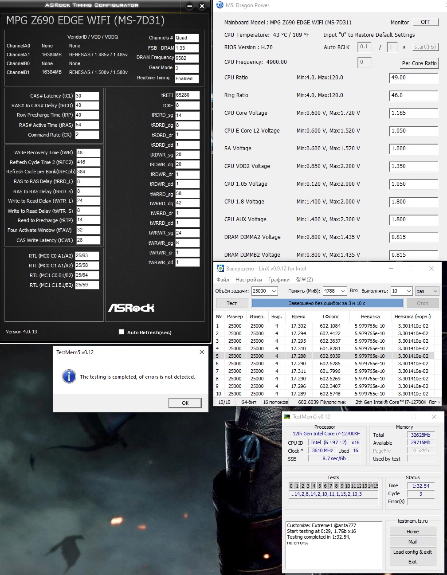Click the CPU VDD2 Voltage input field

click(x=413, y=166)
